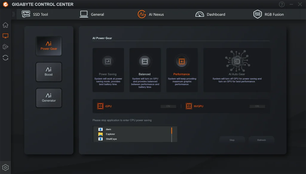Select the monitor icon in sidebar

5,36
